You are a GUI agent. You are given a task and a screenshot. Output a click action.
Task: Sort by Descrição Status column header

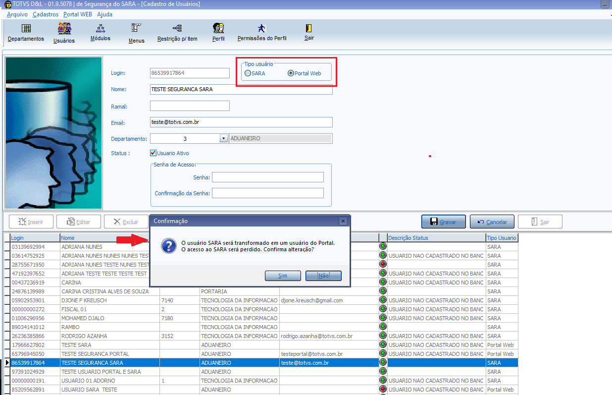437,238
